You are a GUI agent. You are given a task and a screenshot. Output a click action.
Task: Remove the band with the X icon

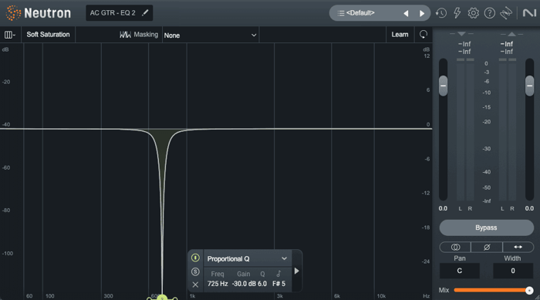tap(195, 285)
